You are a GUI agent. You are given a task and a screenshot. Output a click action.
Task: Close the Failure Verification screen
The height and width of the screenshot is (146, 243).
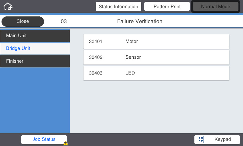[22, 21]
